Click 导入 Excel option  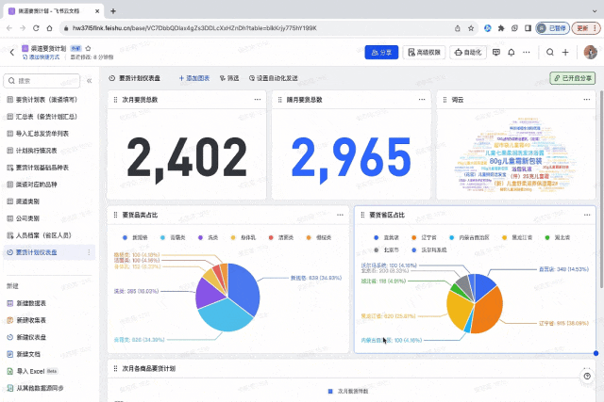point(32,371)
